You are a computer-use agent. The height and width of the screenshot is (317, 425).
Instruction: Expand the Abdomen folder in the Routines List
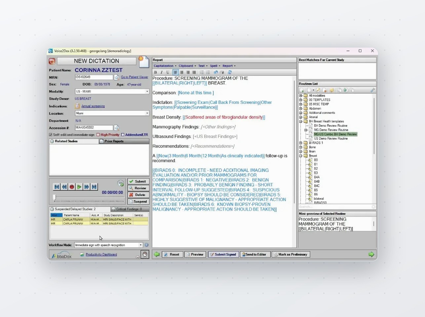301,108
